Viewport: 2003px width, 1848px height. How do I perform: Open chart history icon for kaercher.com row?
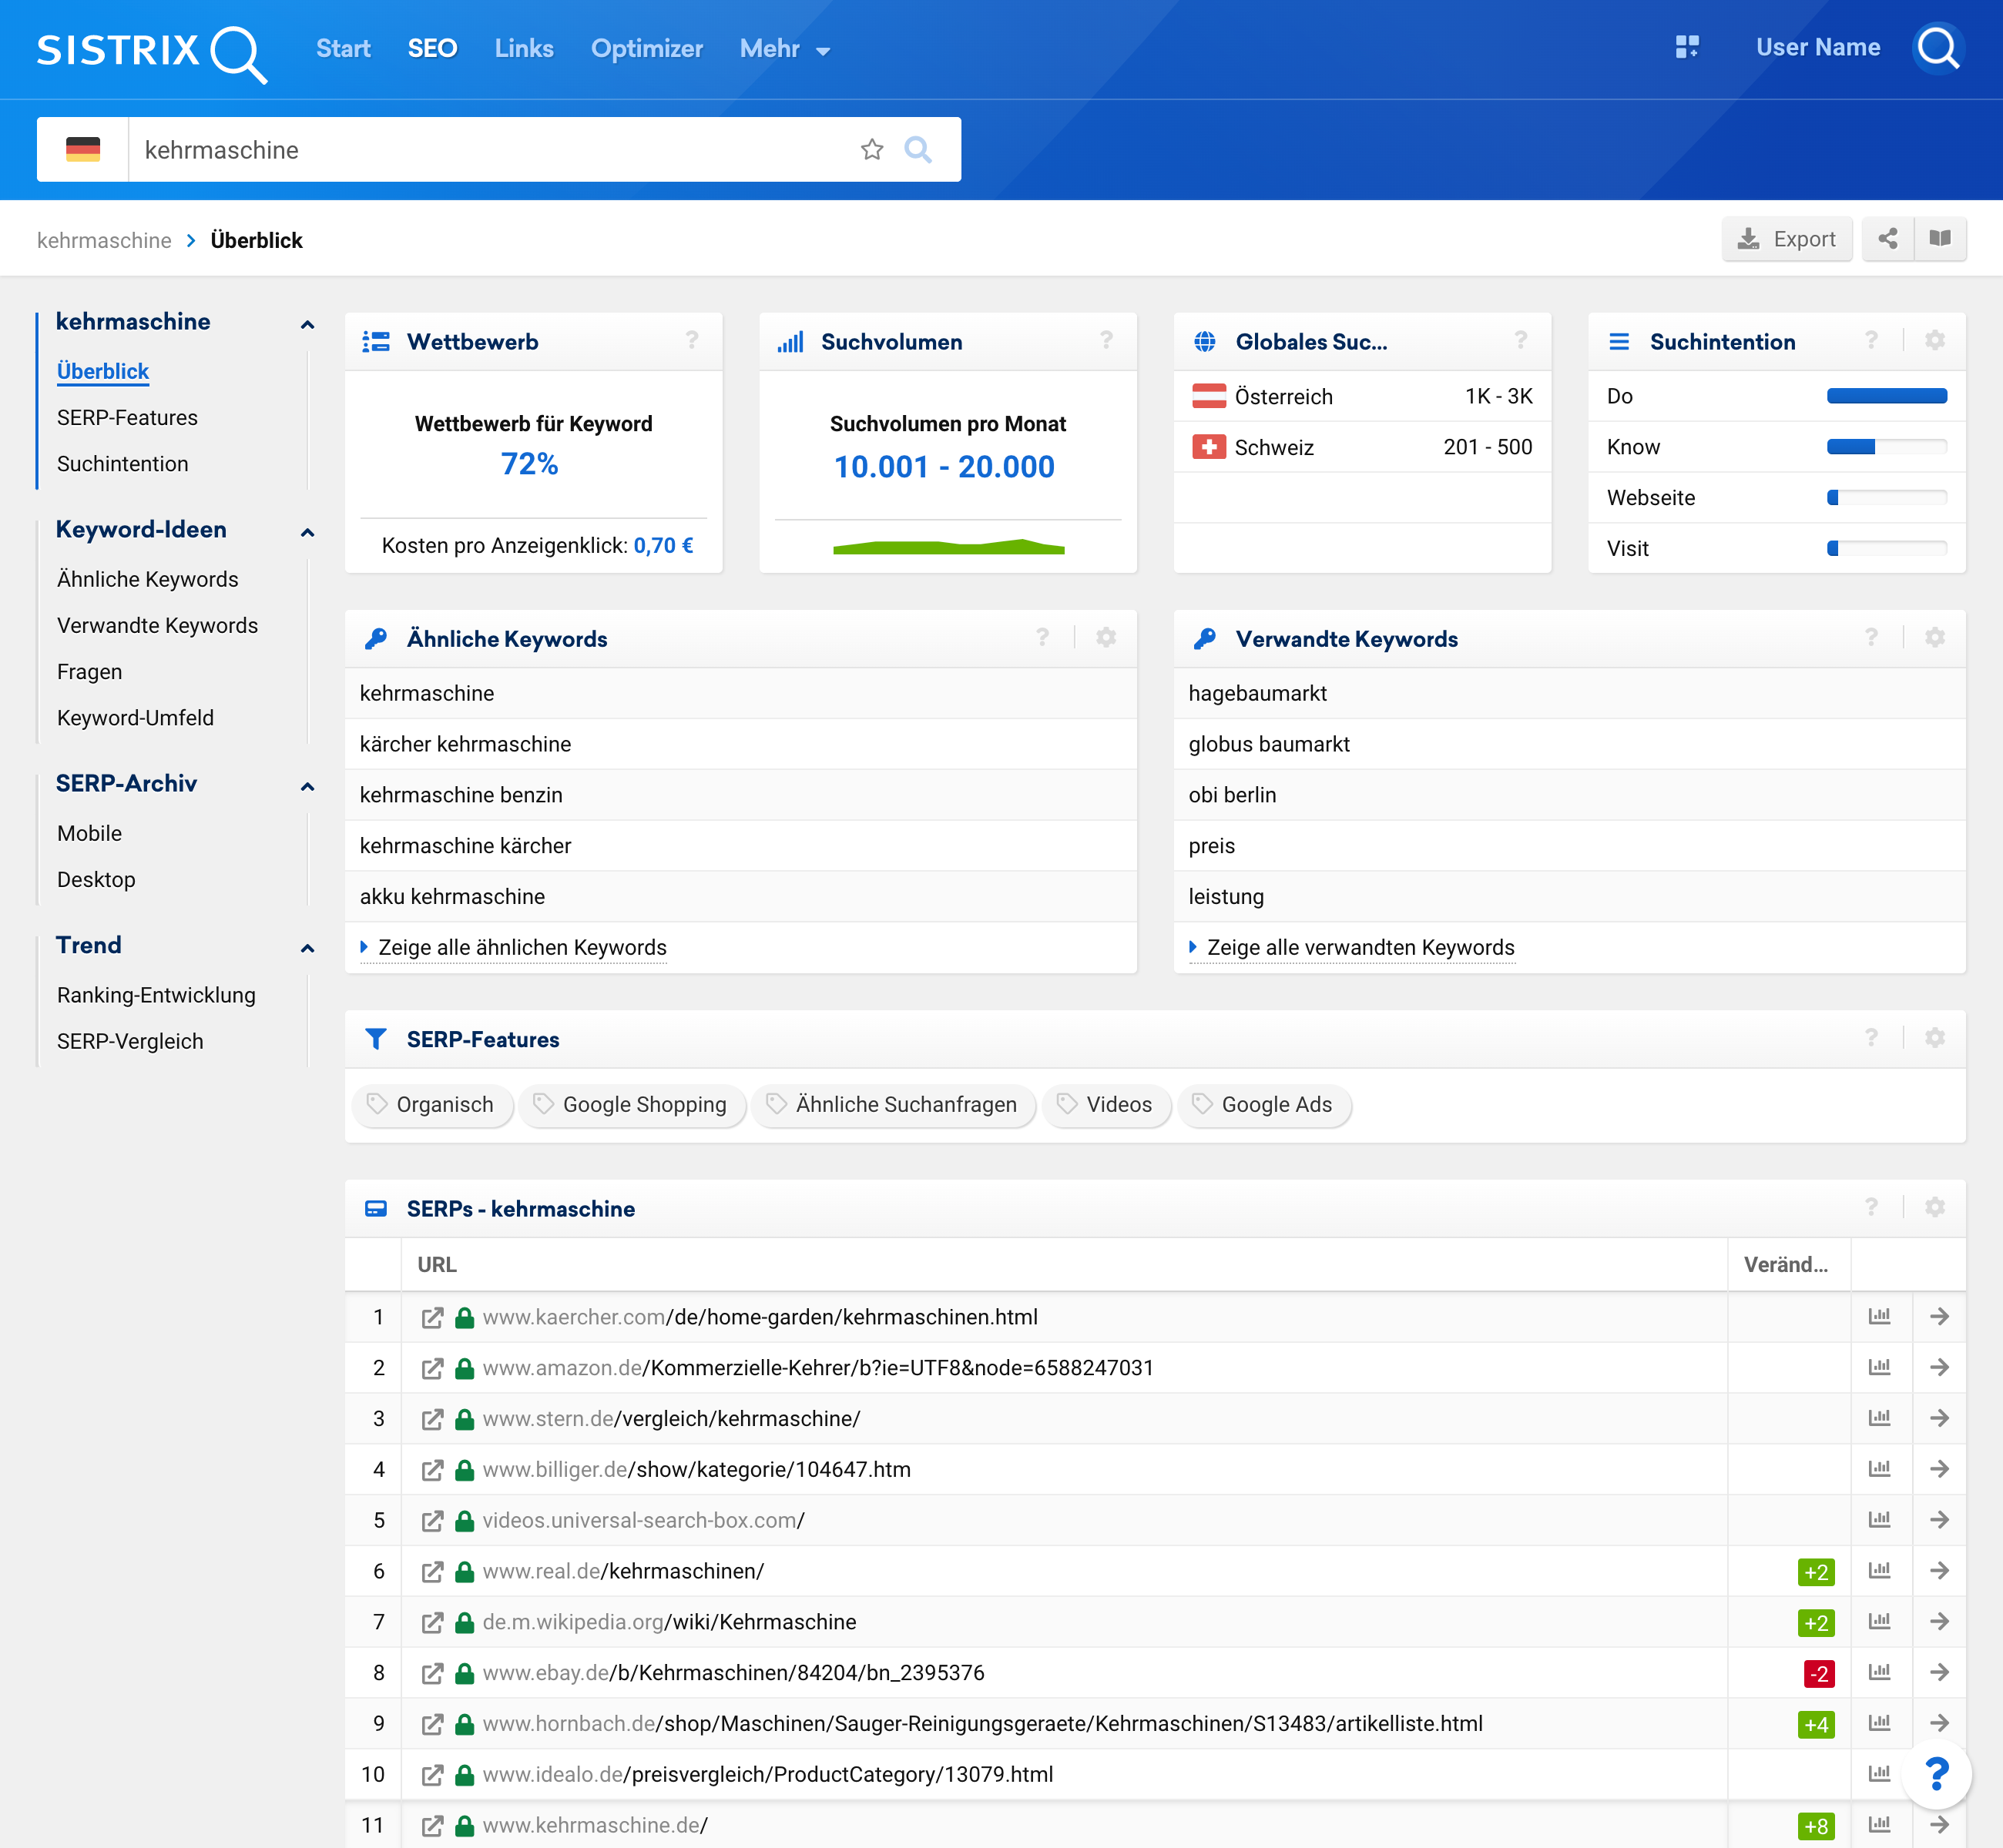1879,1317
